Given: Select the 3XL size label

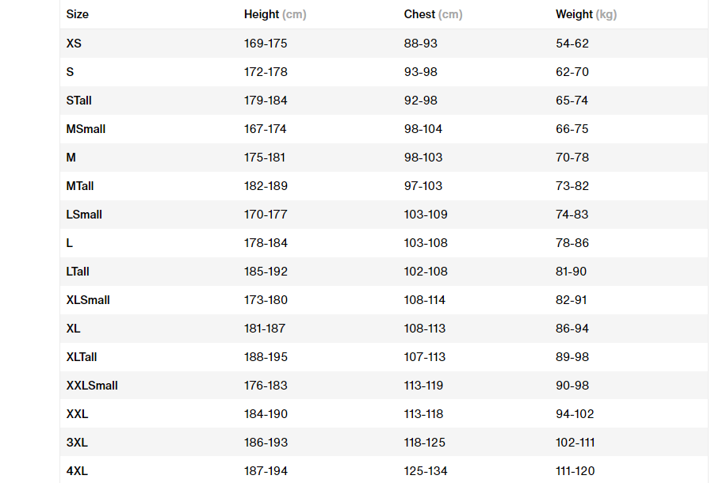Looking at the screenshot, I should click(x=77, y=443).
